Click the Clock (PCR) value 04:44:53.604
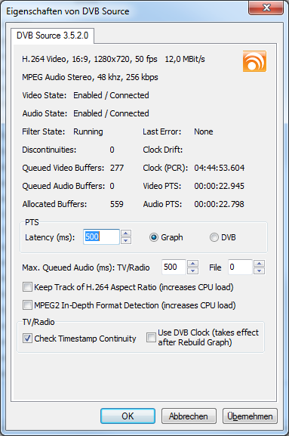 click(220, 168)
